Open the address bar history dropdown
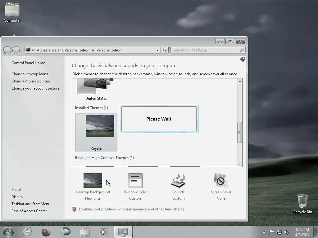This screenshot has width=318, height=238. point(157,50)
